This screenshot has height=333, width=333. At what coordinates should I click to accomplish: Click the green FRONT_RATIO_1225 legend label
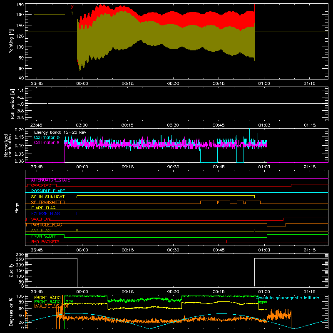[x=54, y=302]
